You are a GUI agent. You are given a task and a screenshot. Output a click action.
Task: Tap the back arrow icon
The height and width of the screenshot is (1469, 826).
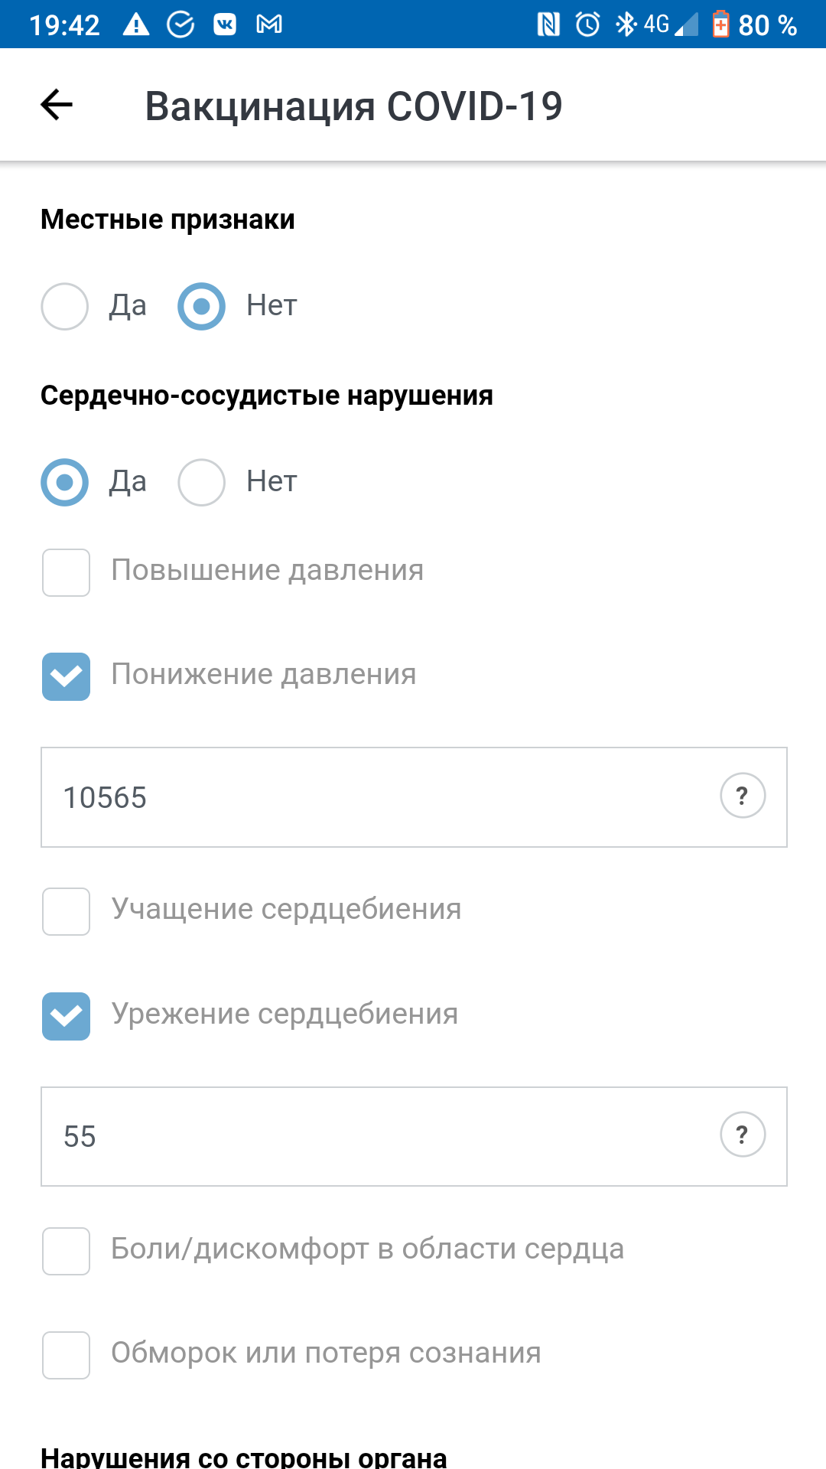click(57, 105)
